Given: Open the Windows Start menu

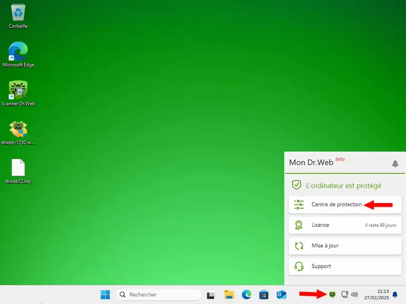Looking at the screenshot, I should tap(105, 294).
